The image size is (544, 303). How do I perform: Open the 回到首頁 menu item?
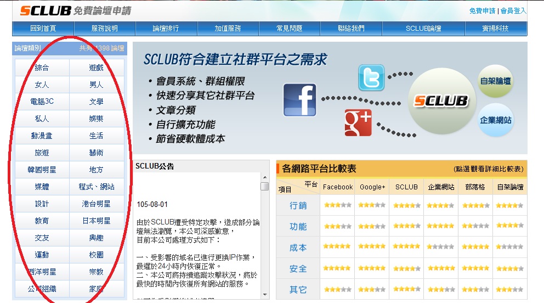pyautogui.click(x=43, y=29)
